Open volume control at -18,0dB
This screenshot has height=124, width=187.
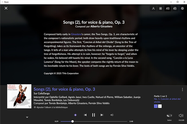[181, 117]
